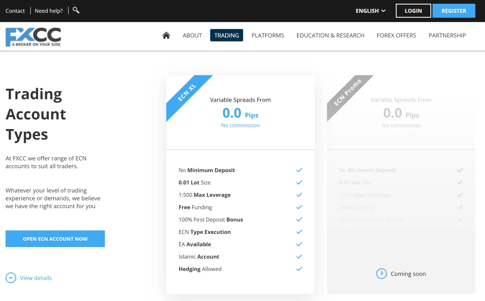Image resolution: width=485 pixels, height=301 pixels.
Task: Open the ABOUT menu
Action: 192,35
